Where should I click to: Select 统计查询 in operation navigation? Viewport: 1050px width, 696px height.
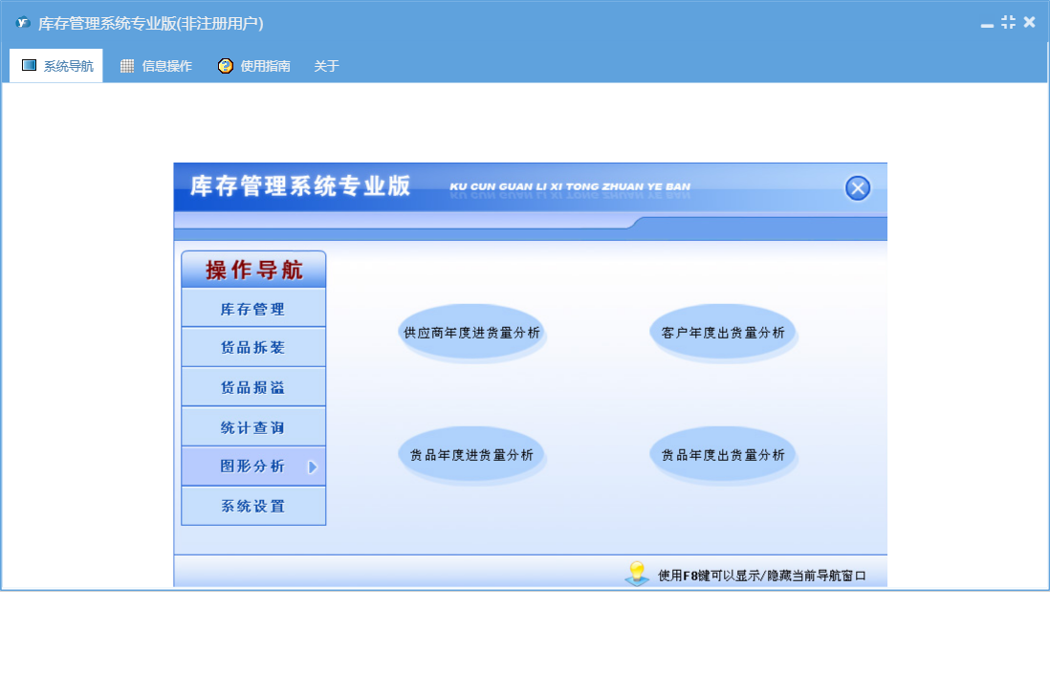tap(253, 427)
